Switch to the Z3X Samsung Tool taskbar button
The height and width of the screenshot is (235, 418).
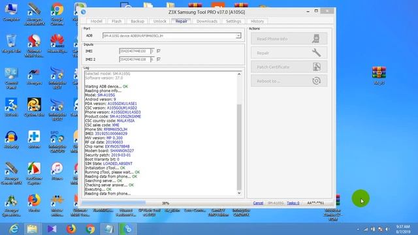[128, 229]
